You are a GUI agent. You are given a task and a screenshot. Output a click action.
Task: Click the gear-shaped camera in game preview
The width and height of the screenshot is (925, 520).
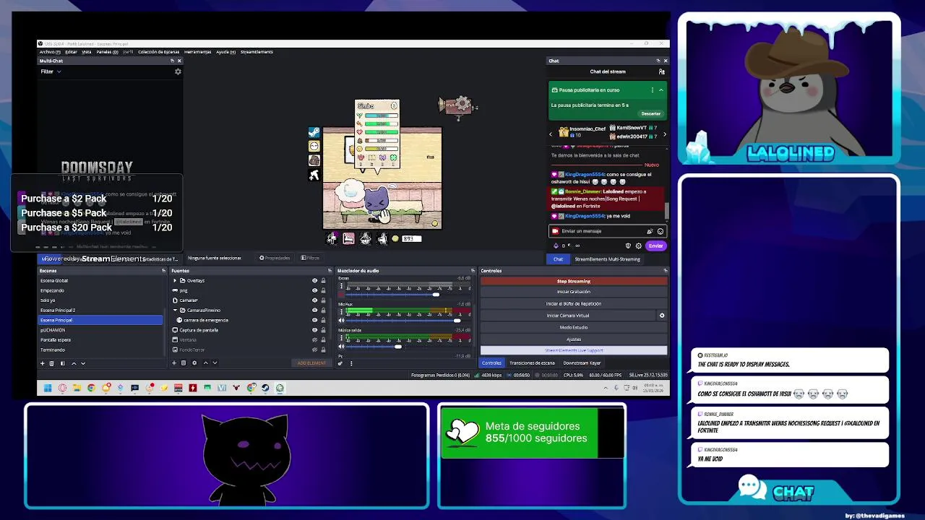pos(459,105)
